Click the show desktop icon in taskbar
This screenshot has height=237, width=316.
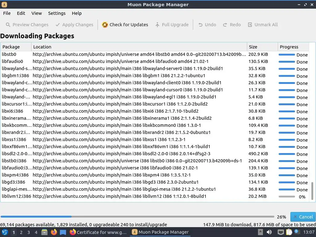63,232
